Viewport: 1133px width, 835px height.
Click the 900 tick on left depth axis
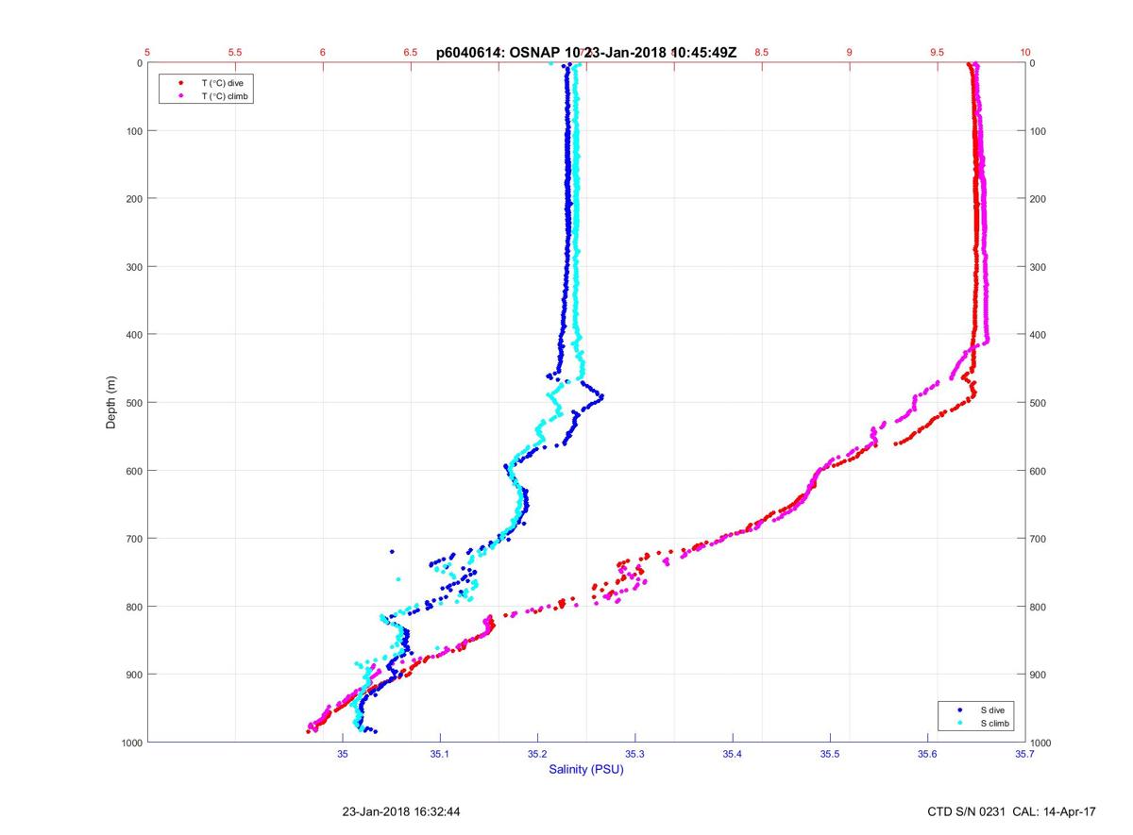pyautogui.click(x=133, y=675)
